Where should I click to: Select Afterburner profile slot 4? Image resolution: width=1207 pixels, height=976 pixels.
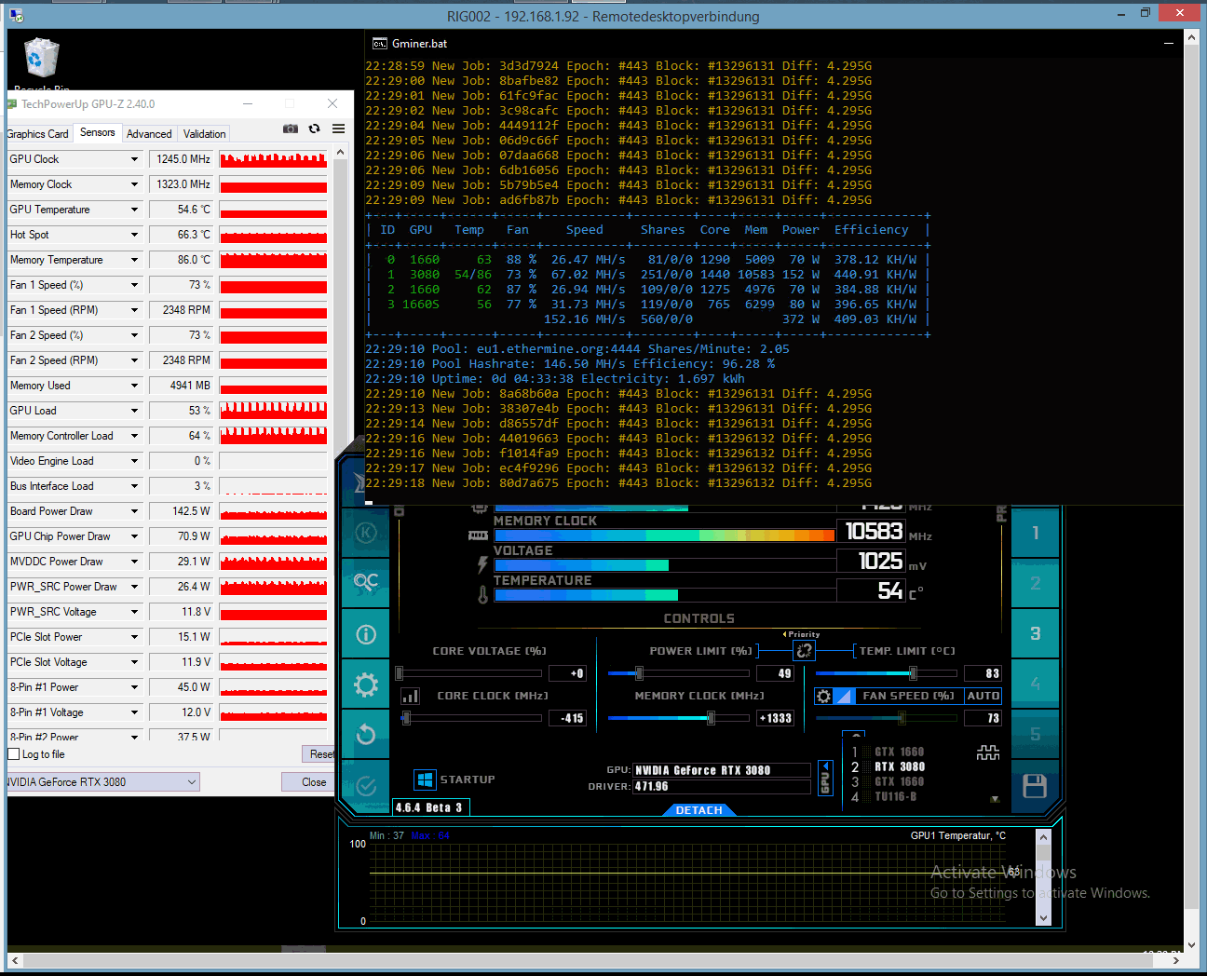(x=1035, y=684)
